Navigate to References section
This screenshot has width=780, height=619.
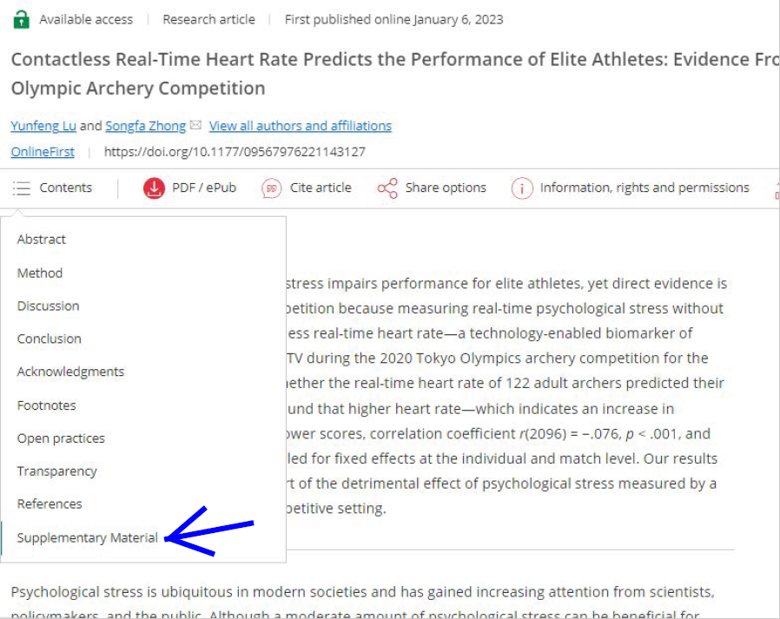pos(50,504)
